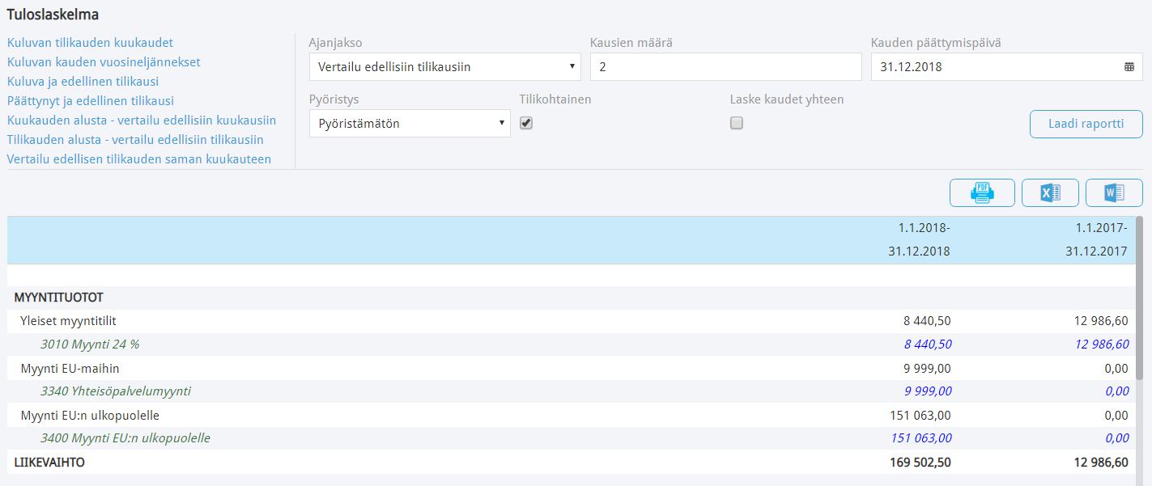1152x486 pixels.
Task: Export the report as PDF
Action: pyautogui.click(x=982, y=192)
